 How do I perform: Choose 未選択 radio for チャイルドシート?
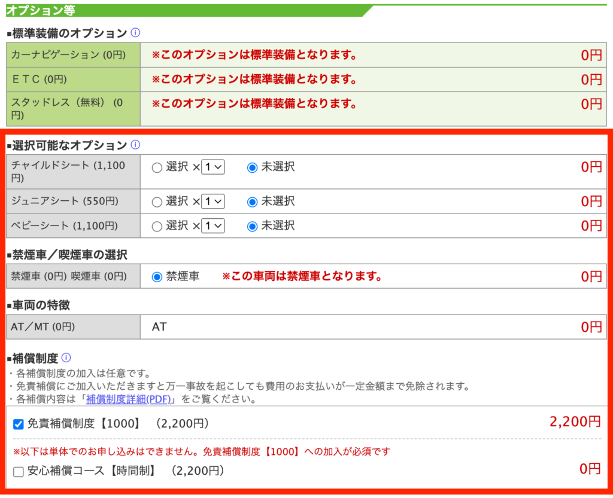(x=252, y=168)
